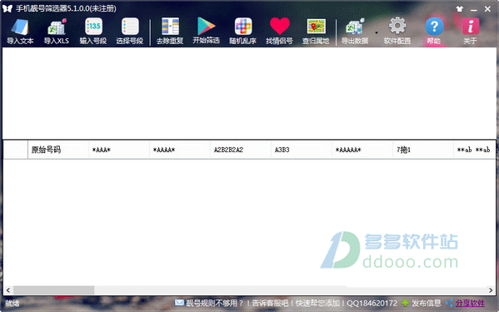
Task: Click the upper number input text area
Action: click(x=249, y=93)
